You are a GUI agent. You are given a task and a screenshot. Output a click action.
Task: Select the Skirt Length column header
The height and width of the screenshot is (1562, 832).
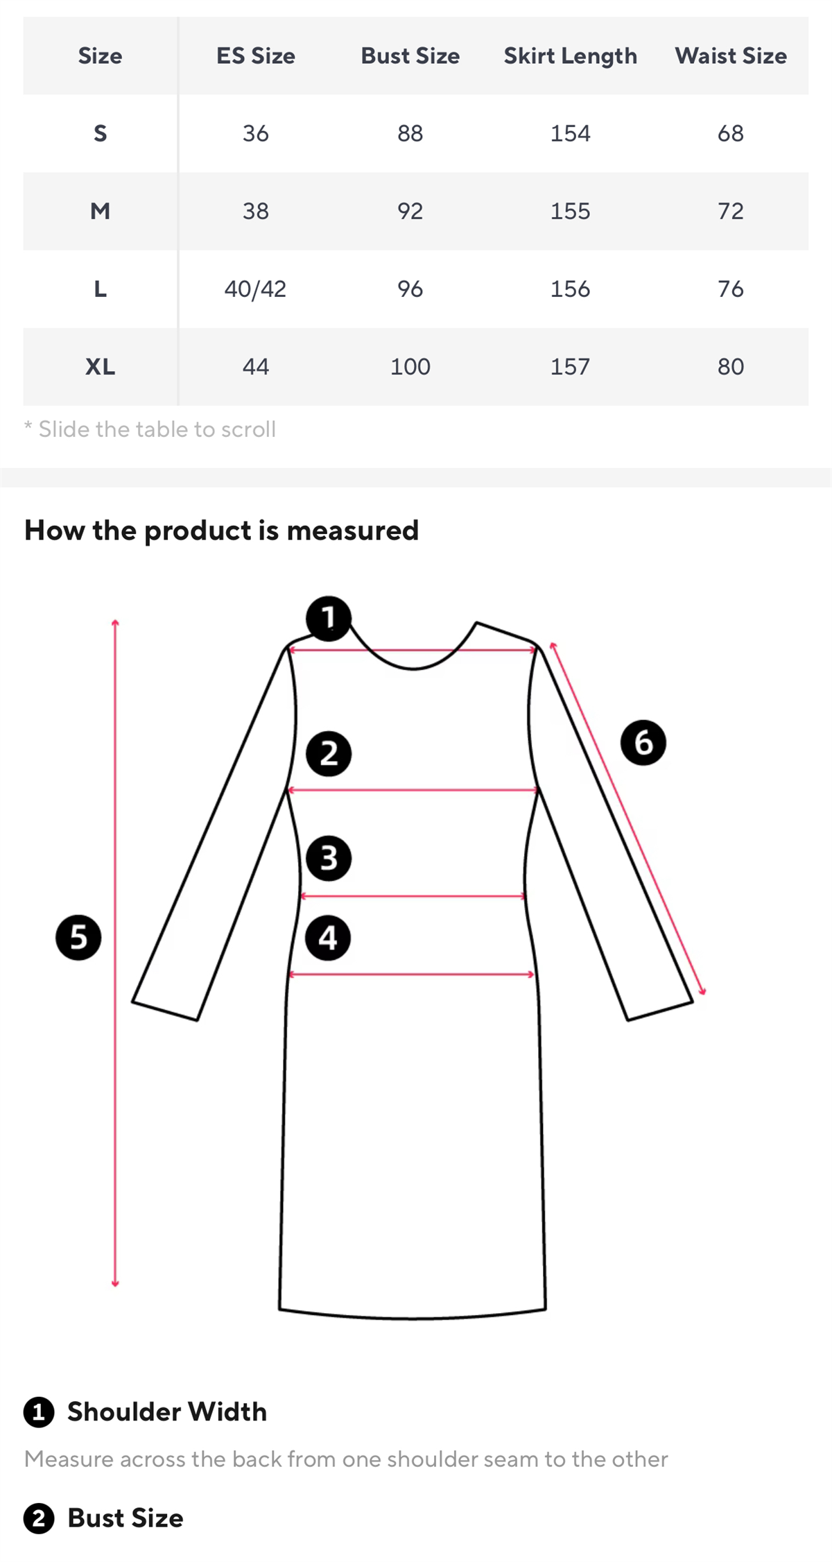(570, 55)
